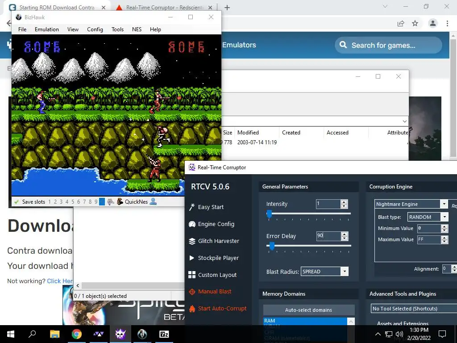The width and height of the screenshot is (457, 343).
Task: Open BizHawk Emulation menu
Action: [x=46, y=29]
